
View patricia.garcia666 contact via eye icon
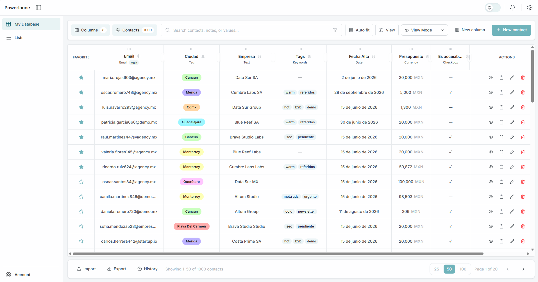click(491, 122)
